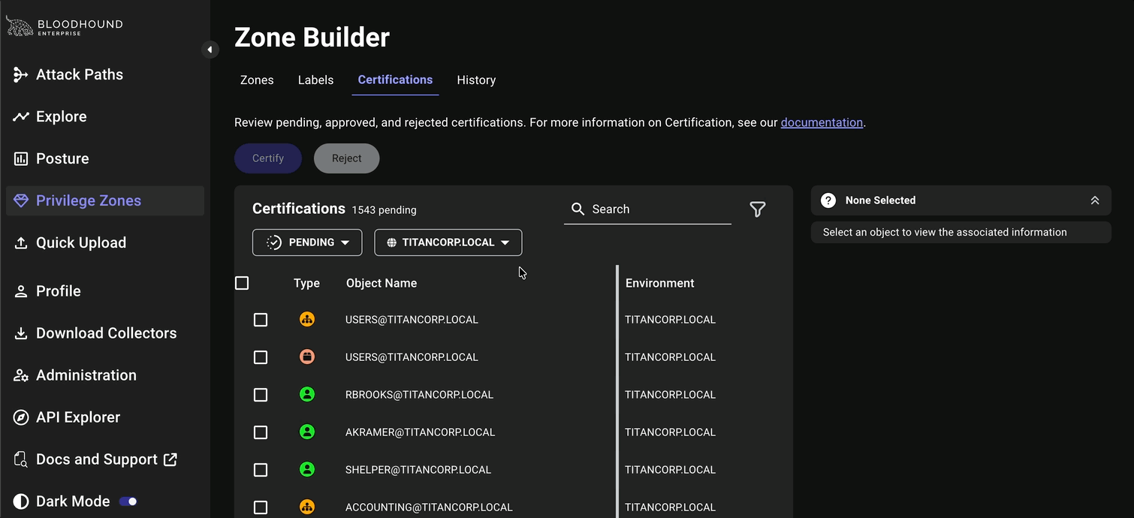This screenshot has width=1134, height=518.
Task: Click the Type column header
Action: tap(306, 283)
